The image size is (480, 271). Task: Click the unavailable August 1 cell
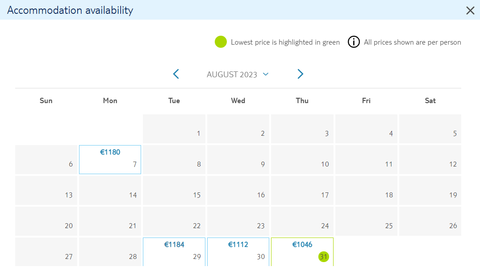pyautogui.click(x=174, y=129)
